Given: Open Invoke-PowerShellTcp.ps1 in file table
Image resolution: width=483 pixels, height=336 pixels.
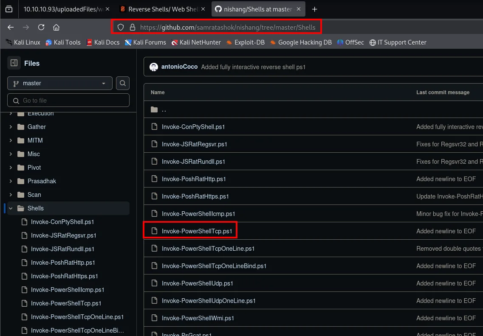Looking at the screenshot, I should coord(197,231).
